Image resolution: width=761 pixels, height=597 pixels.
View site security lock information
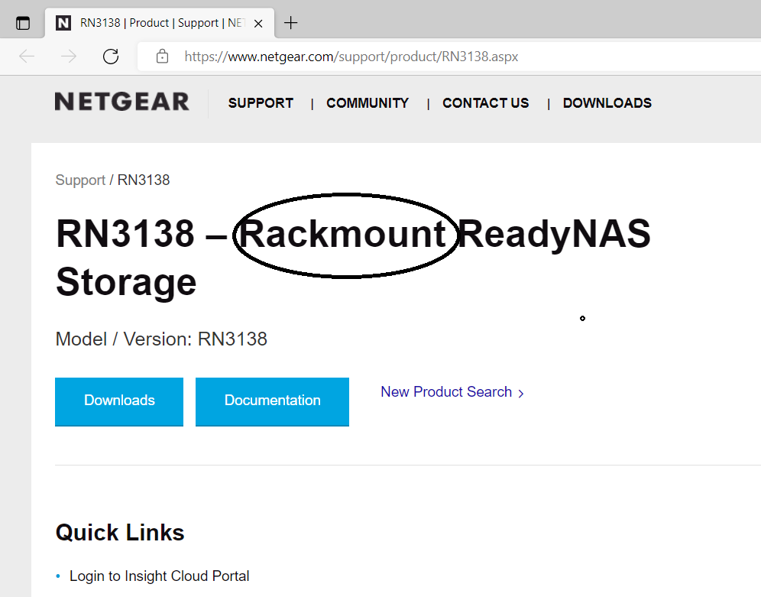pyautogui.click(x=162, y=57)
